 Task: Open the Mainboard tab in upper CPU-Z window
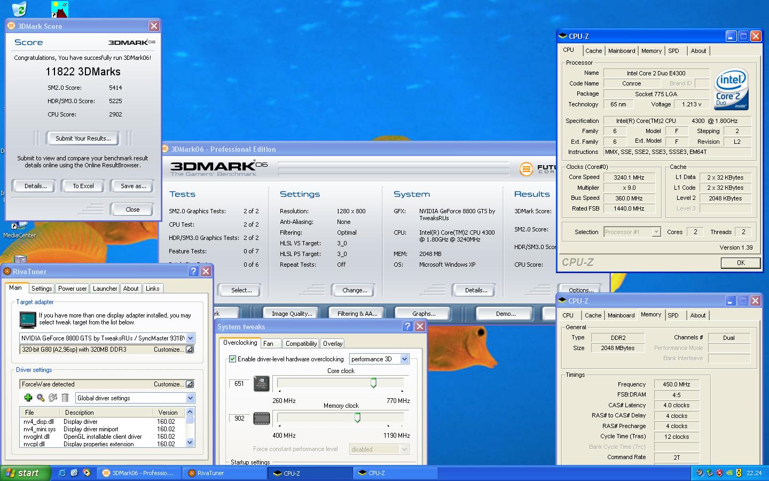(622, 51)
